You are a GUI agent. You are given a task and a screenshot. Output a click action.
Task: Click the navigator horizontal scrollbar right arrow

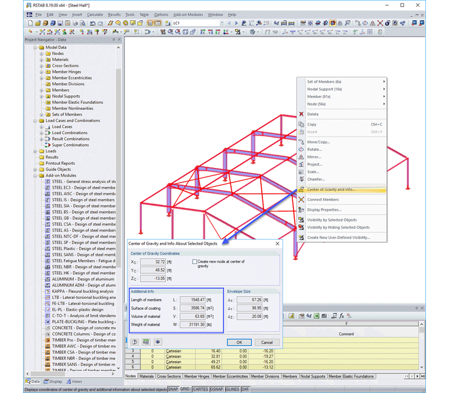coord(113,374)
